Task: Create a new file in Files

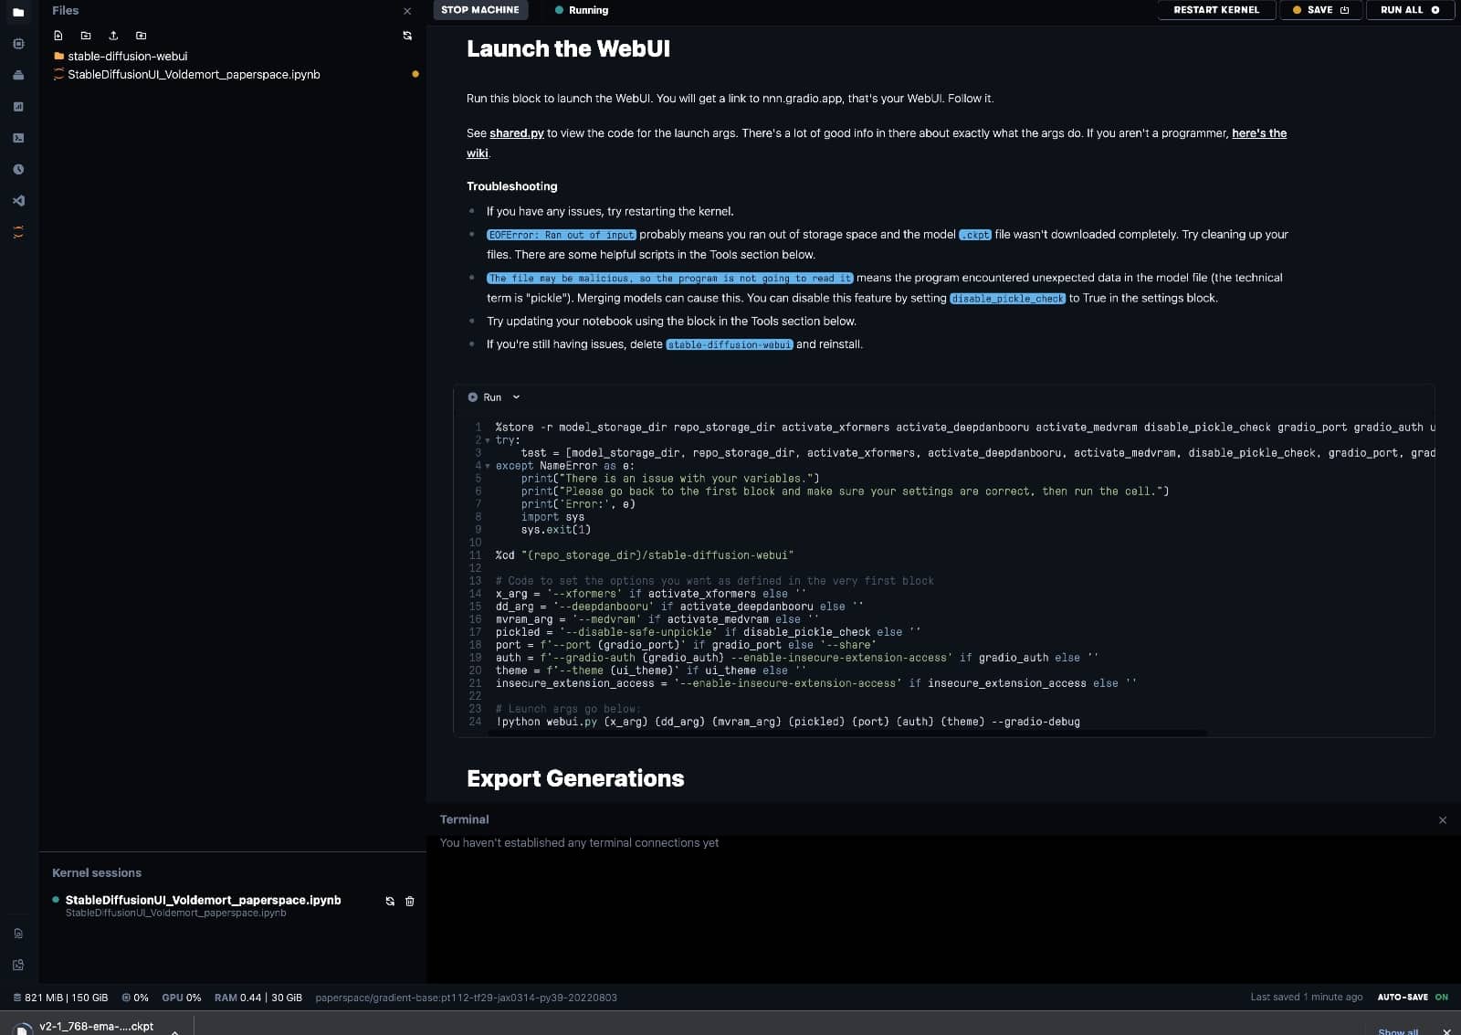Action: (58, 36)
